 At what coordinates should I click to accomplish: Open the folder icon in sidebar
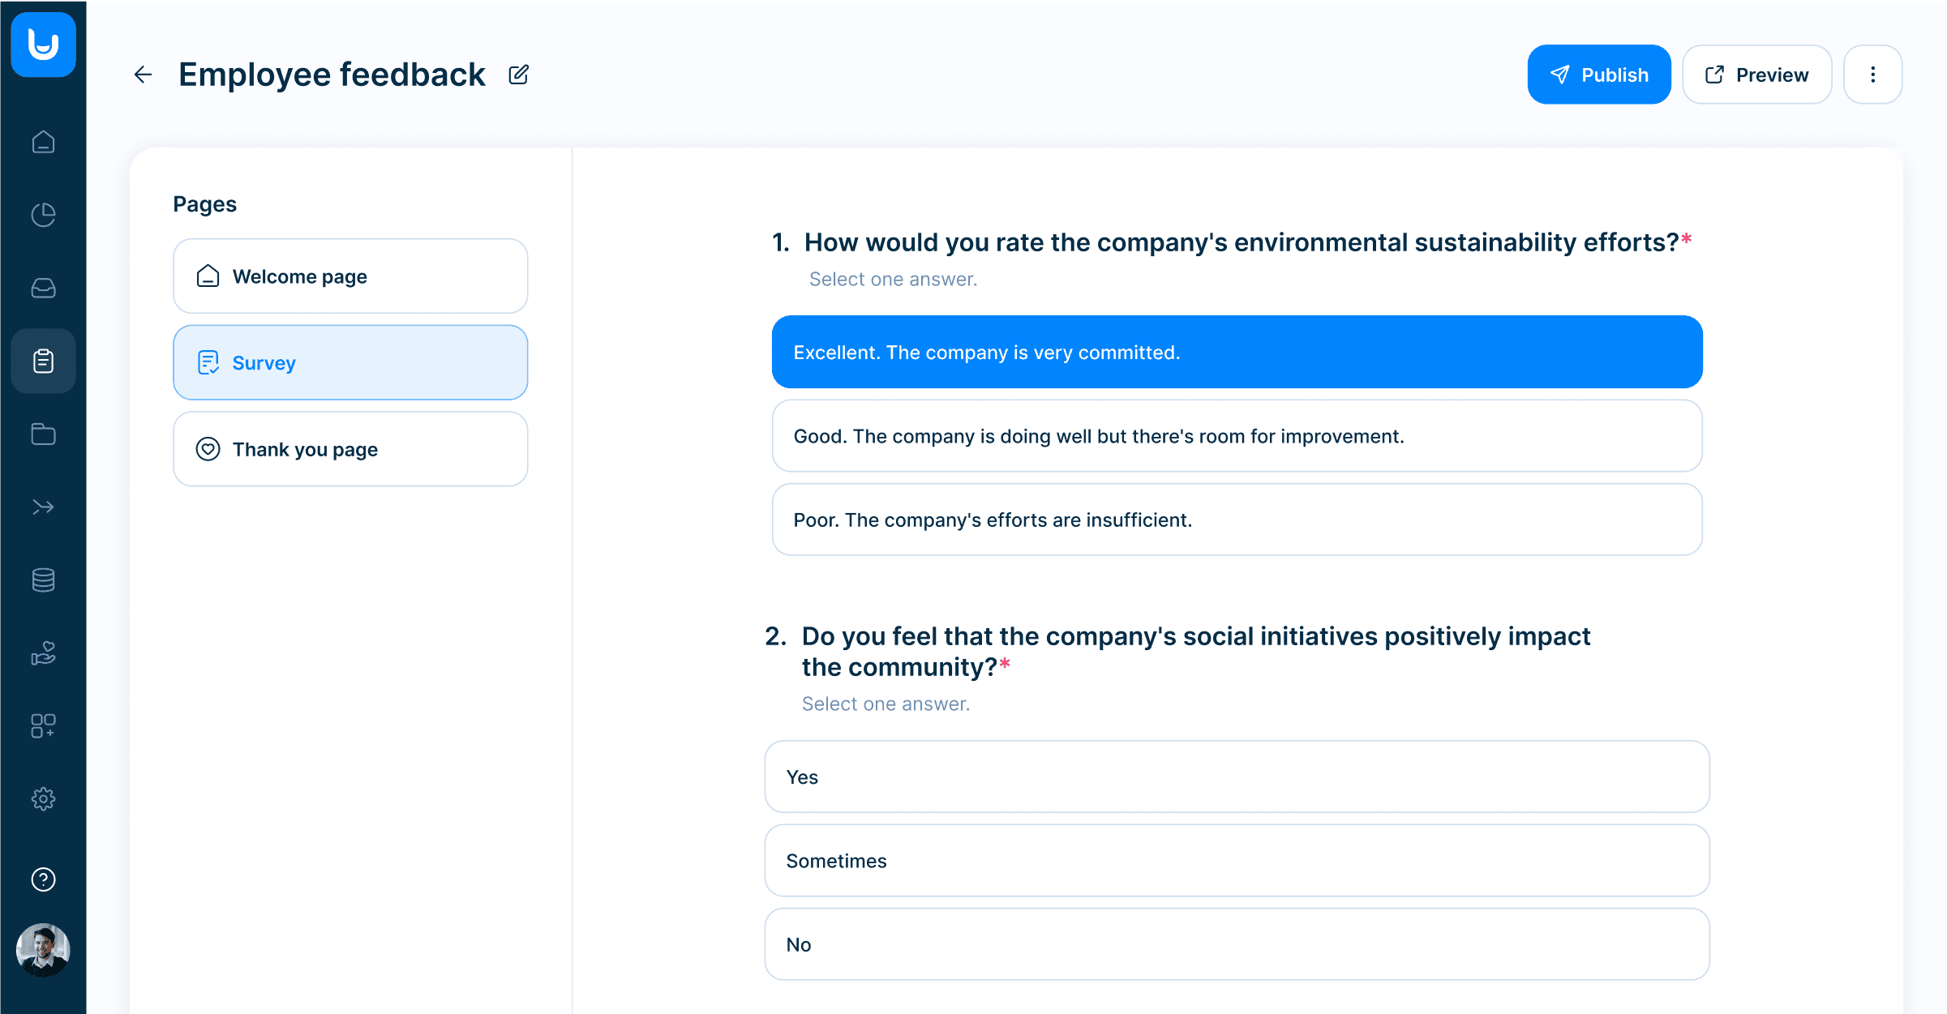click(43, 434)
